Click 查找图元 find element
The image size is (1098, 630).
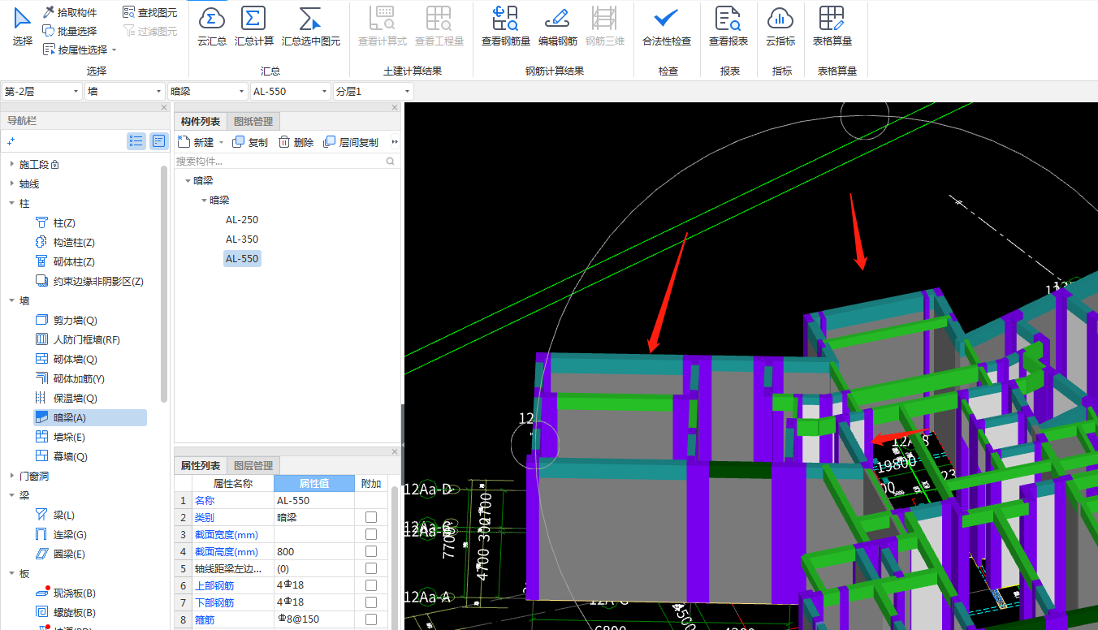point(150,12)
